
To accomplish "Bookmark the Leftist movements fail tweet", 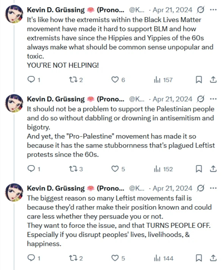I will (198, 258).
